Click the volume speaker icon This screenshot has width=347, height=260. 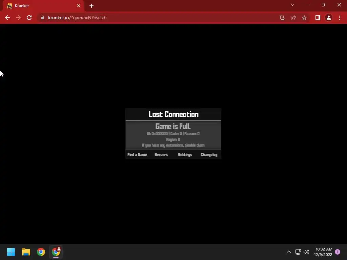(306, 252)
